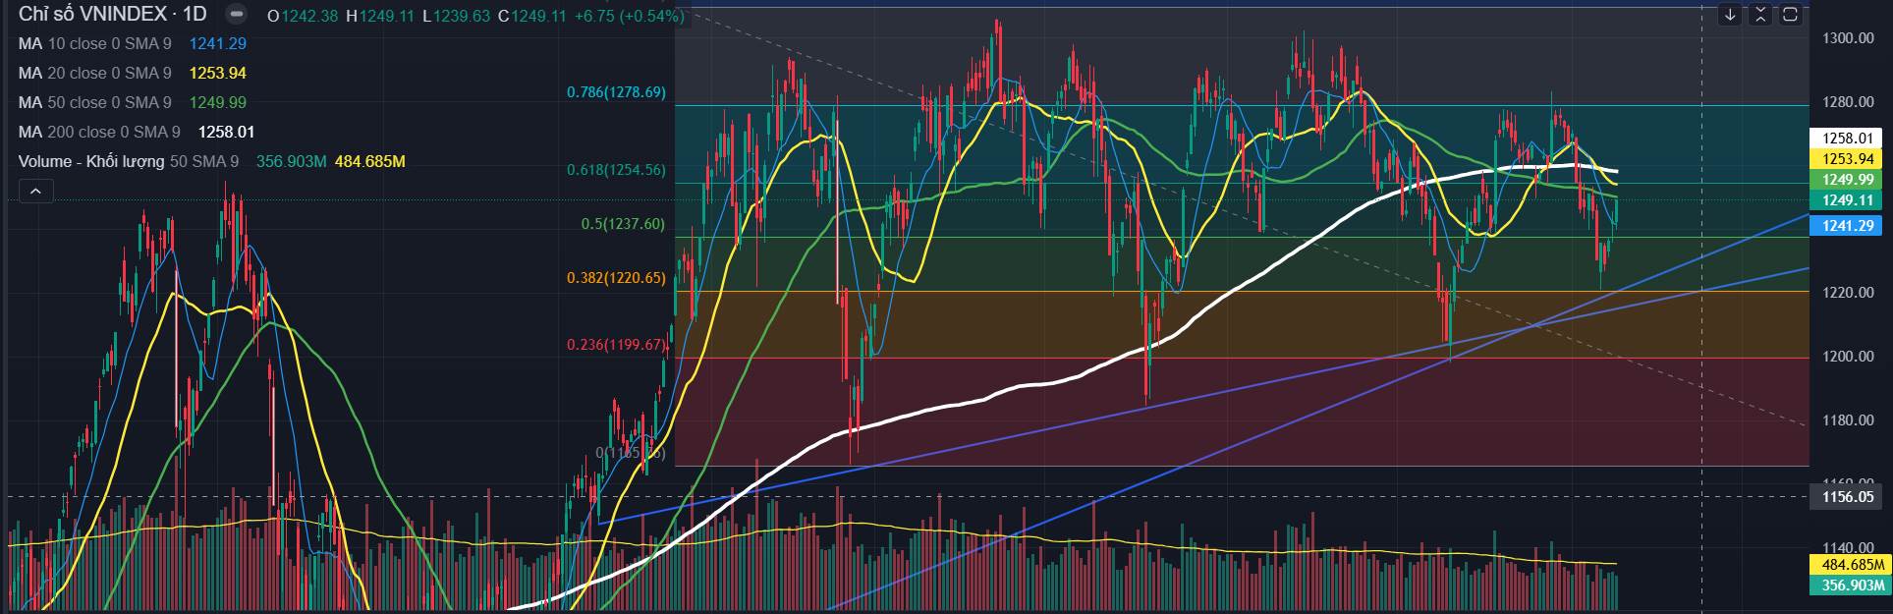Click the maximize chart pane icon
Screen dimensions: 1893x614
(1791, 15)
